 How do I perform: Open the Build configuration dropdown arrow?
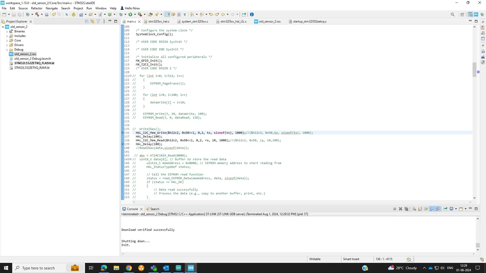(42, 14)
